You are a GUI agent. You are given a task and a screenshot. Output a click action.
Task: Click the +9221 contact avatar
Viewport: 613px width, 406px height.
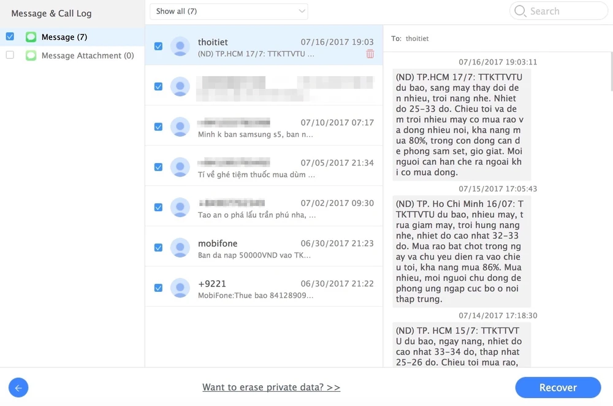click(x=180, y=287)
